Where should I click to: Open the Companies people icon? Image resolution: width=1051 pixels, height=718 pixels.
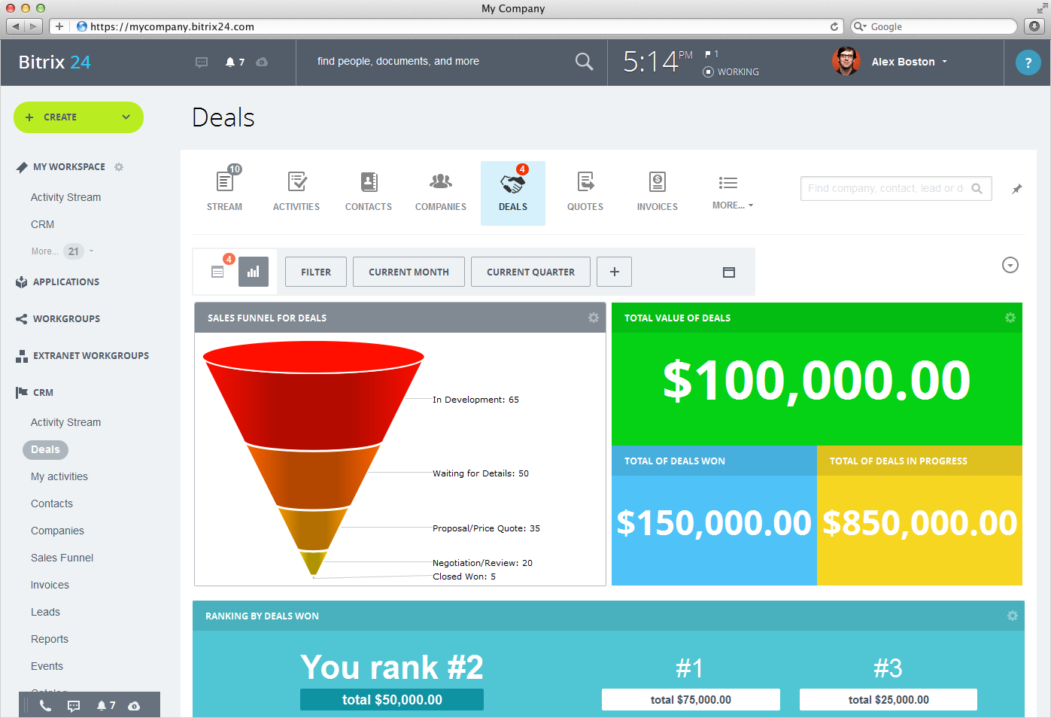[441, 181]
